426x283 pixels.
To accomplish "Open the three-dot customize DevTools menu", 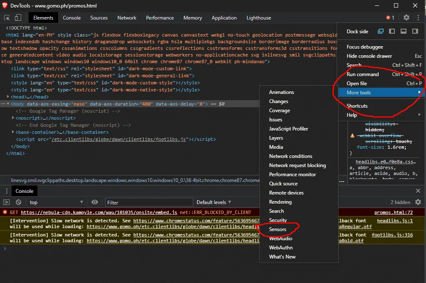I will (418, 17).
